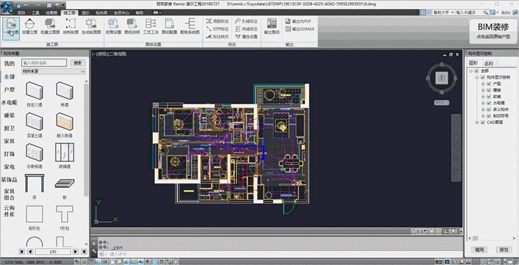The width and height of the screenshot is (519, 265).
Task: Click the undo arrow in quick access toolbar
Action: [26, 5]
